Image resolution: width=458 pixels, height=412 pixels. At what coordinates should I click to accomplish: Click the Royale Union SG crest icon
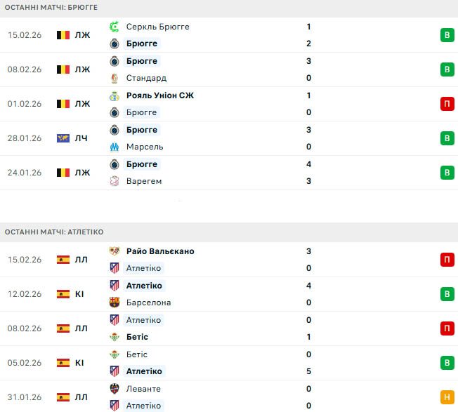[x=115, y=95]
